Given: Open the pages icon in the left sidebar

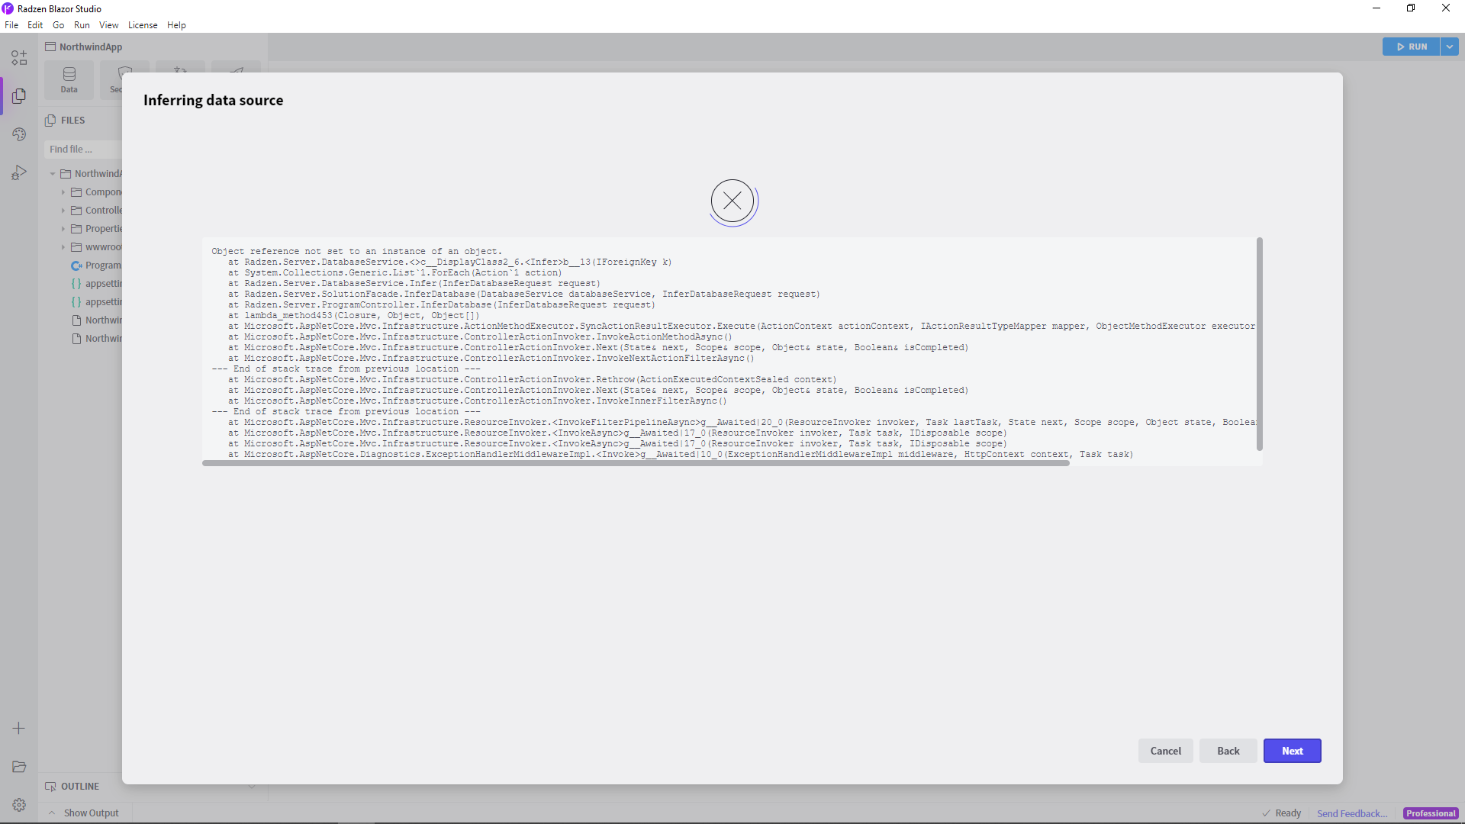Looking at the screenshot, I should tap(18, 96).
